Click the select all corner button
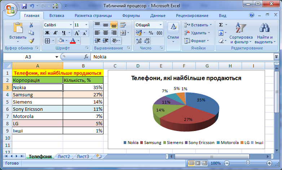 [8, 66]
